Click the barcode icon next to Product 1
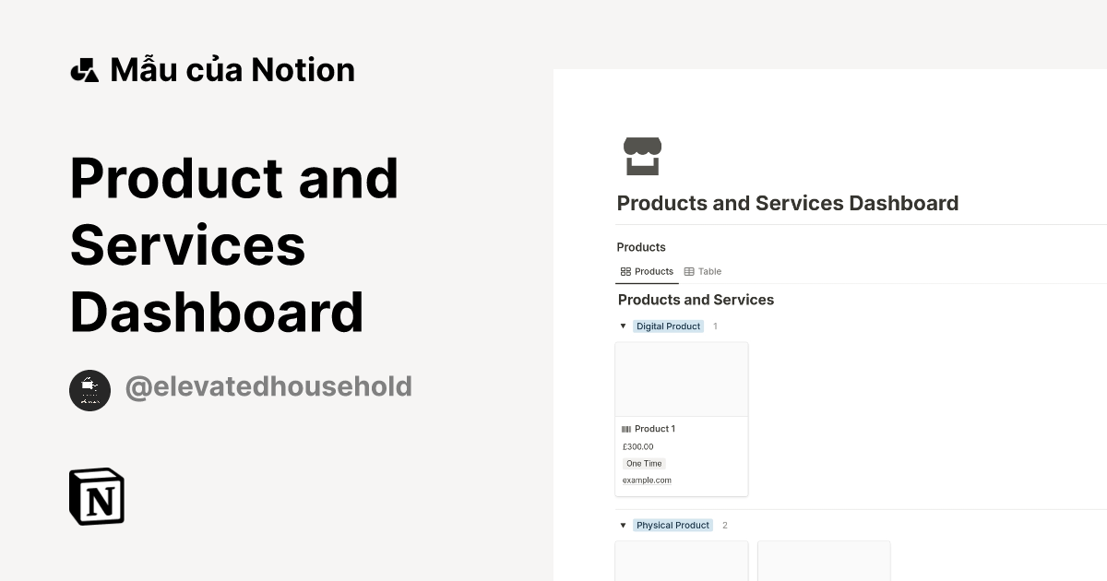 (x=626, y=428)
